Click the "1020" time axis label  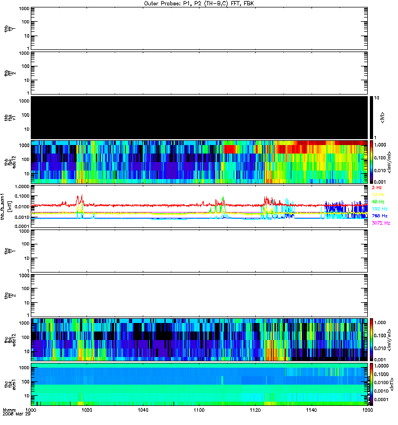point(87,410)
